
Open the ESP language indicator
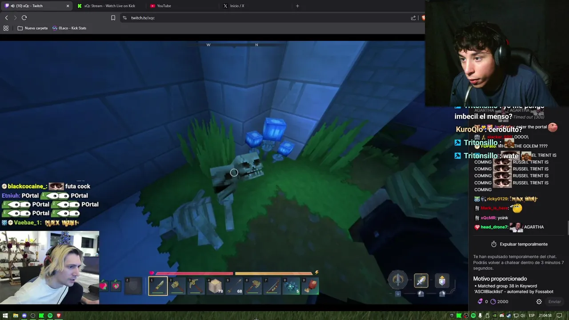(x=532, y=316)
